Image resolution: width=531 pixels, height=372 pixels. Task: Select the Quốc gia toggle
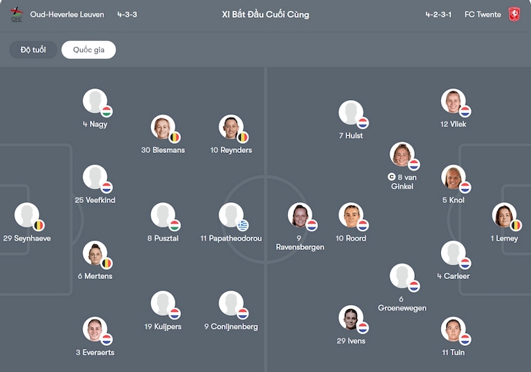coord(88,50)
